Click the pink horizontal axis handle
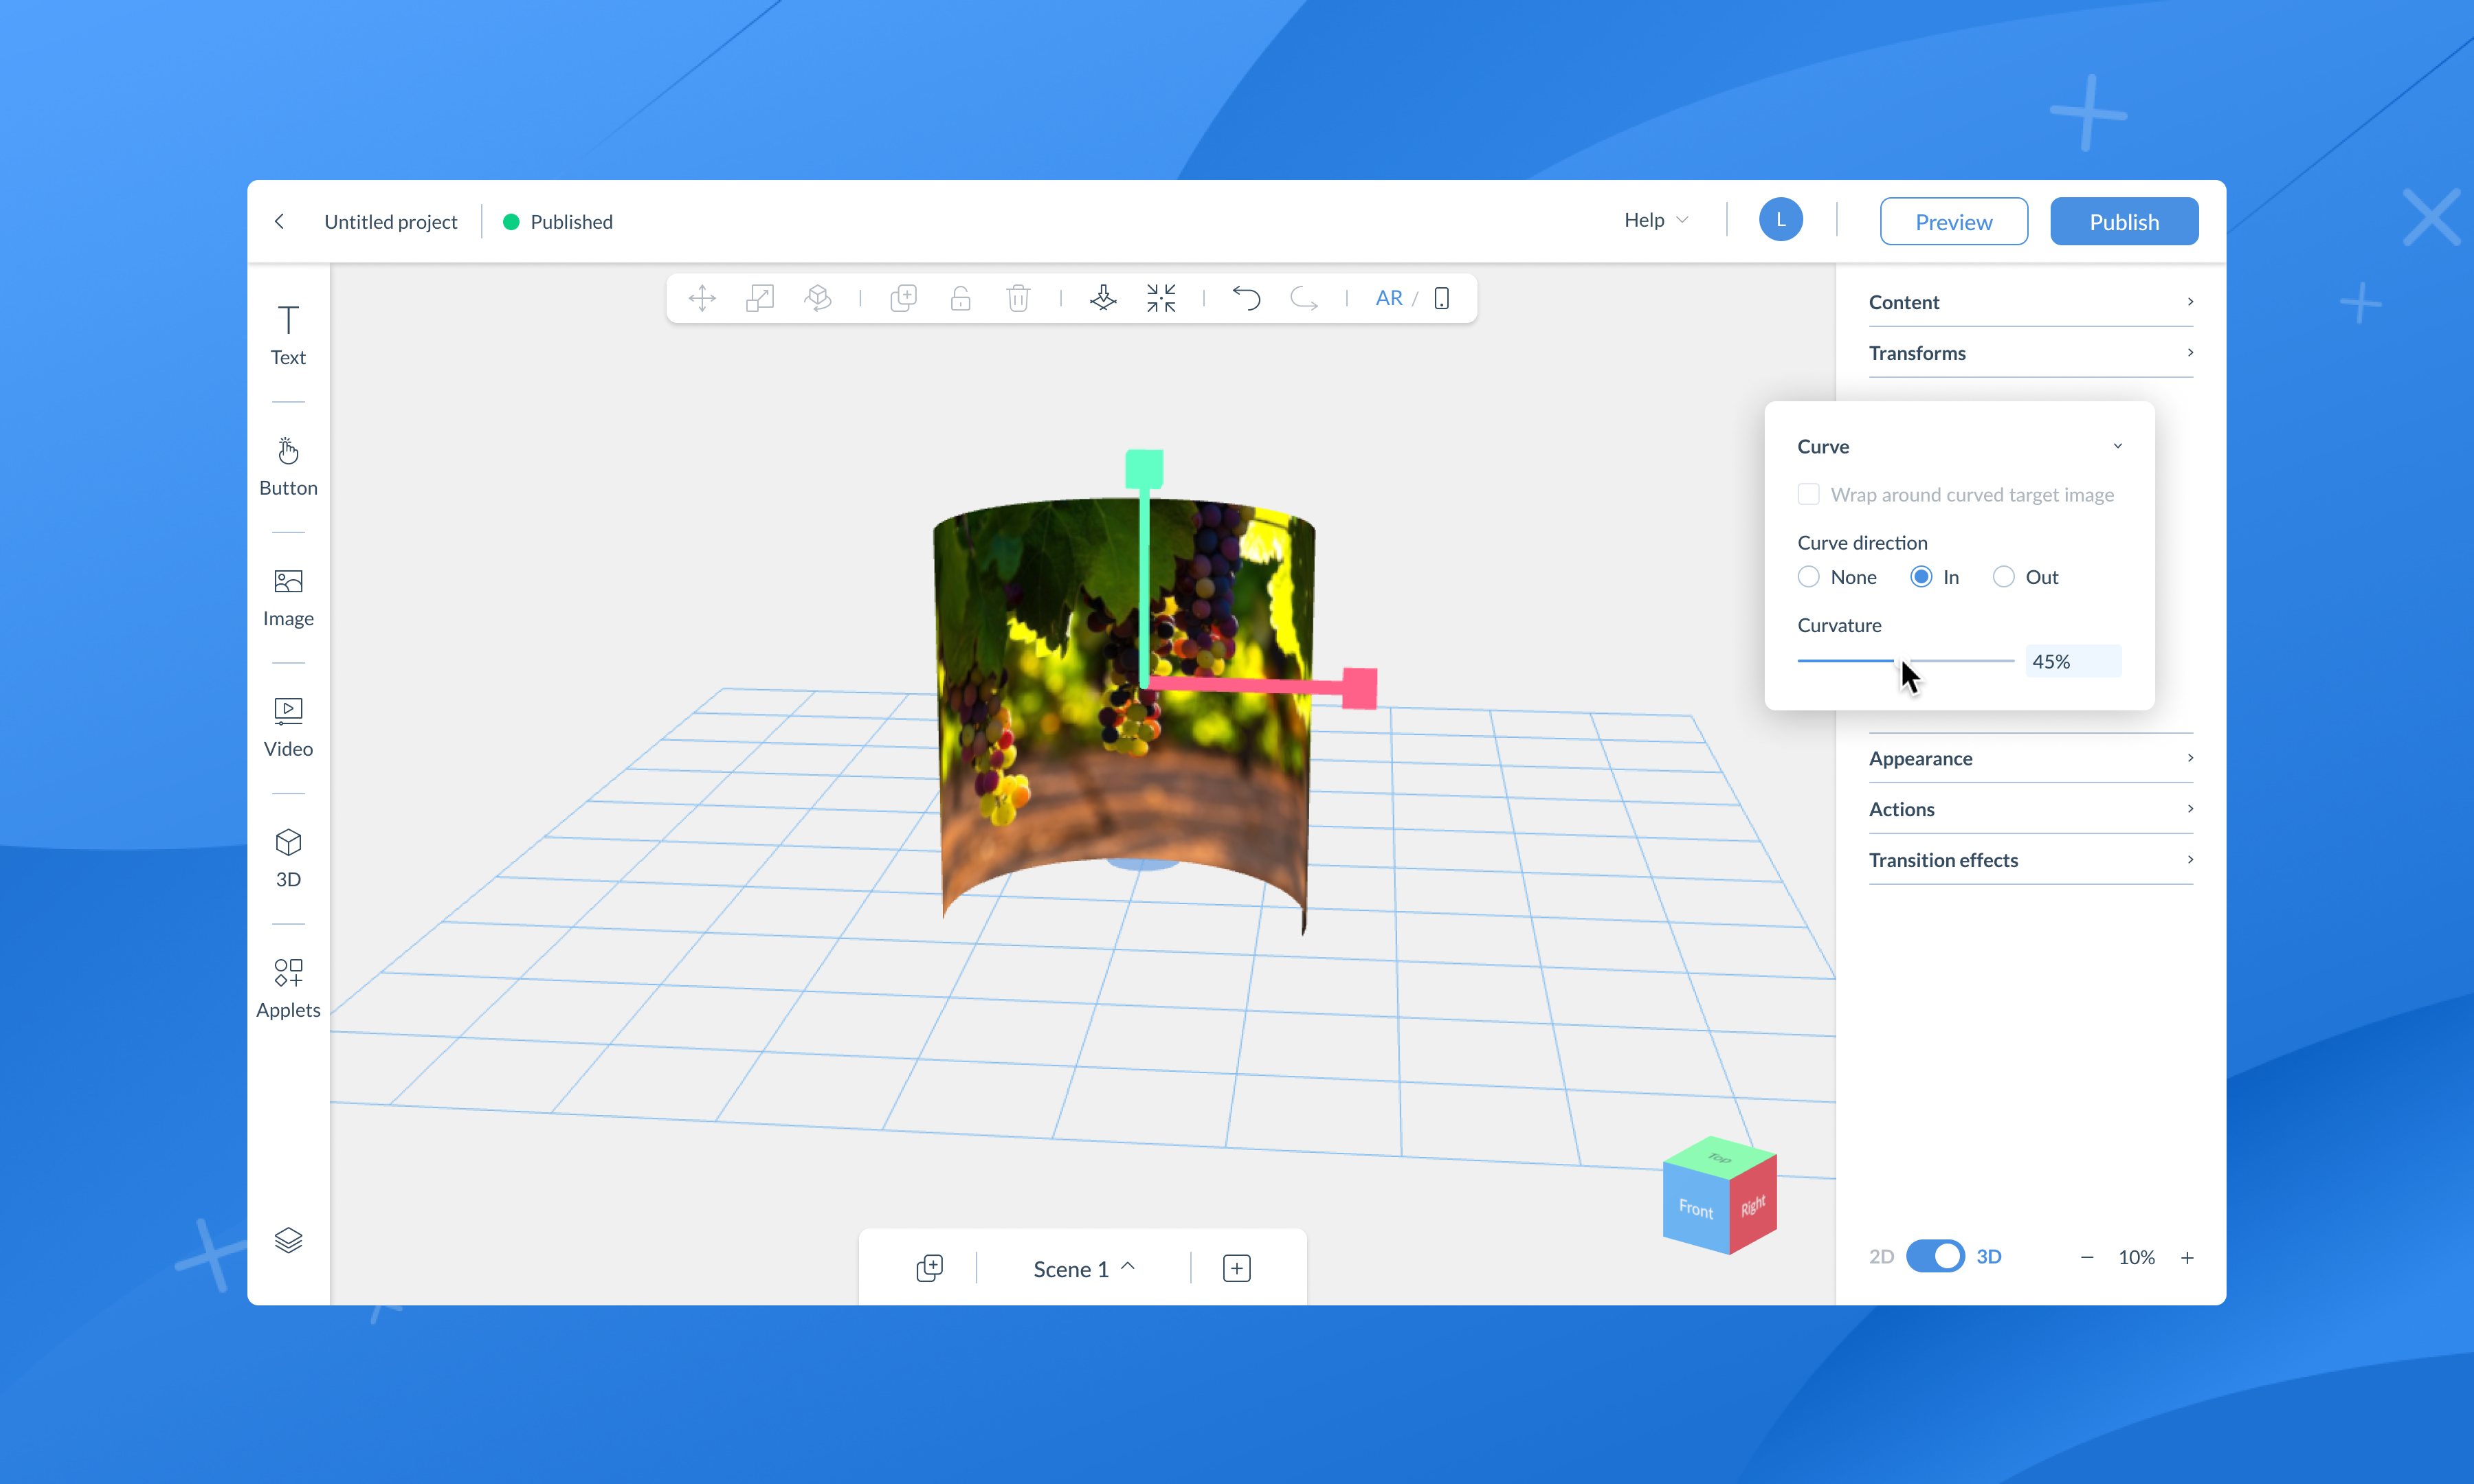Viewport: 2474px width, 1484px height. pyautogui.click(x=1359, y=688)
